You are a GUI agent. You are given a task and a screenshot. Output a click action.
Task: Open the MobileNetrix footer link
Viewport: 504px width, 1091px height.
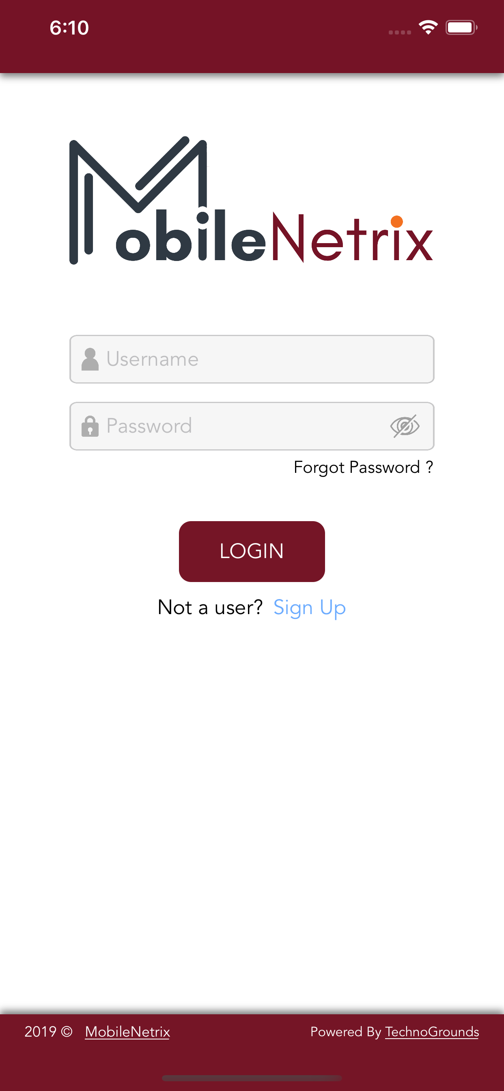click(x=127, y=1032)
